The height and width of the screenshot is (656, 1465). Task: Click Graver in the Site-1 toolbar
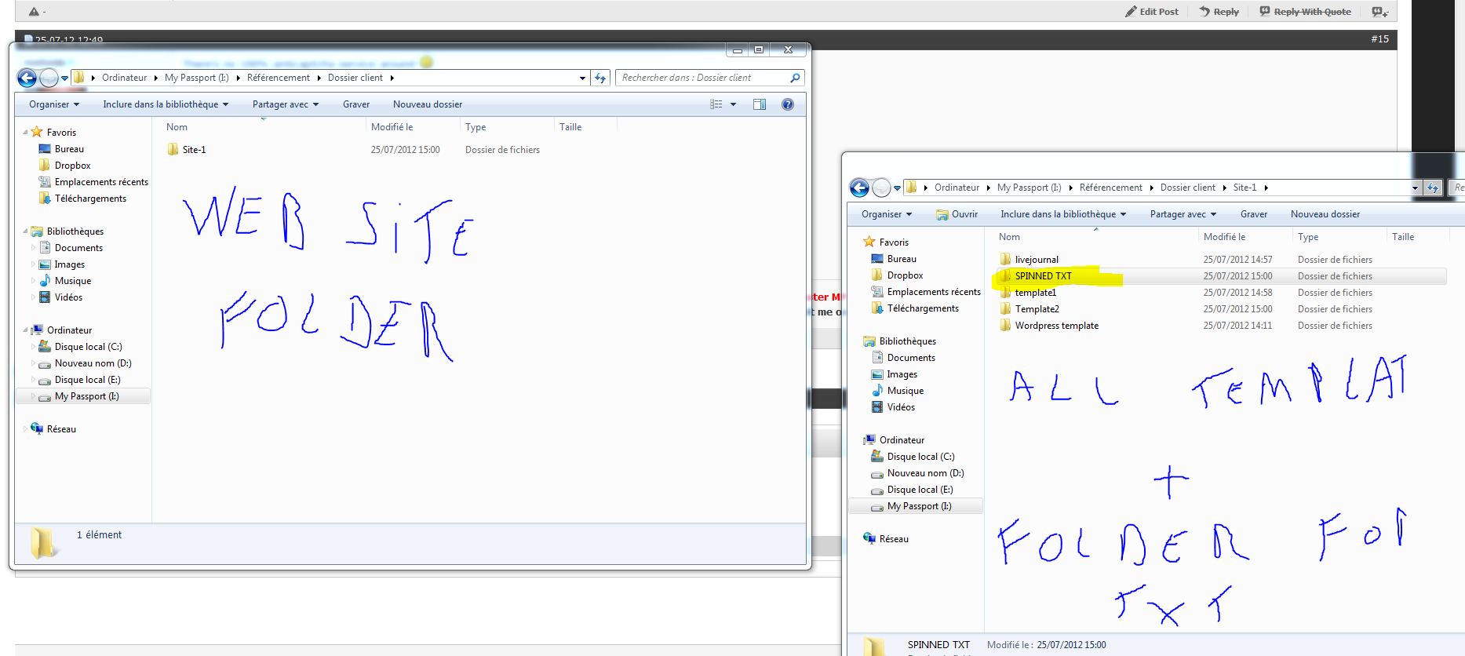1254,214
